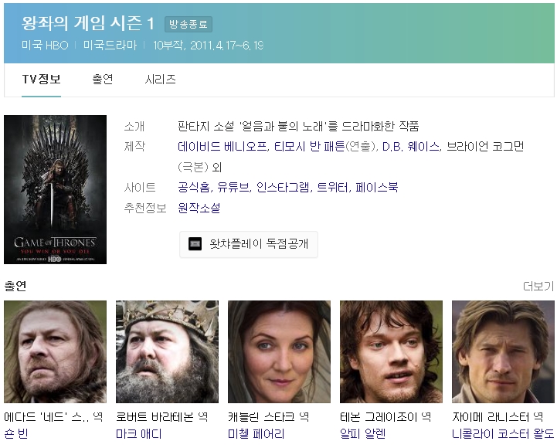557x448 pixels.
Task: Click the Game of Thrones poster image
Action: click(x=55, y=189)
